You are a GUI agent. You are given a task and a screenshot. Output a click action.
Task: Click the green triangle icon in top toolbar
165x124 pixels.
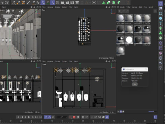pyautogui.click(x=104, y=2)
